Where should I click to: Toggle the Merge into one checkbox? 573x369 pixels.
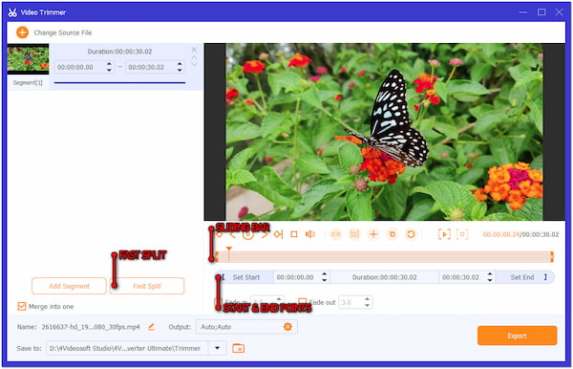[22, 307]
